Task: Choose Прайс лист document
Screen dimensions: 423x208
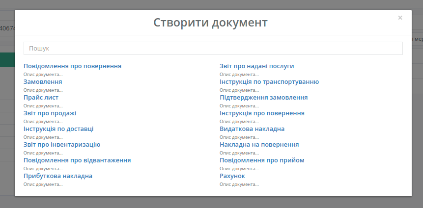Action: click(x=41, y=97)
